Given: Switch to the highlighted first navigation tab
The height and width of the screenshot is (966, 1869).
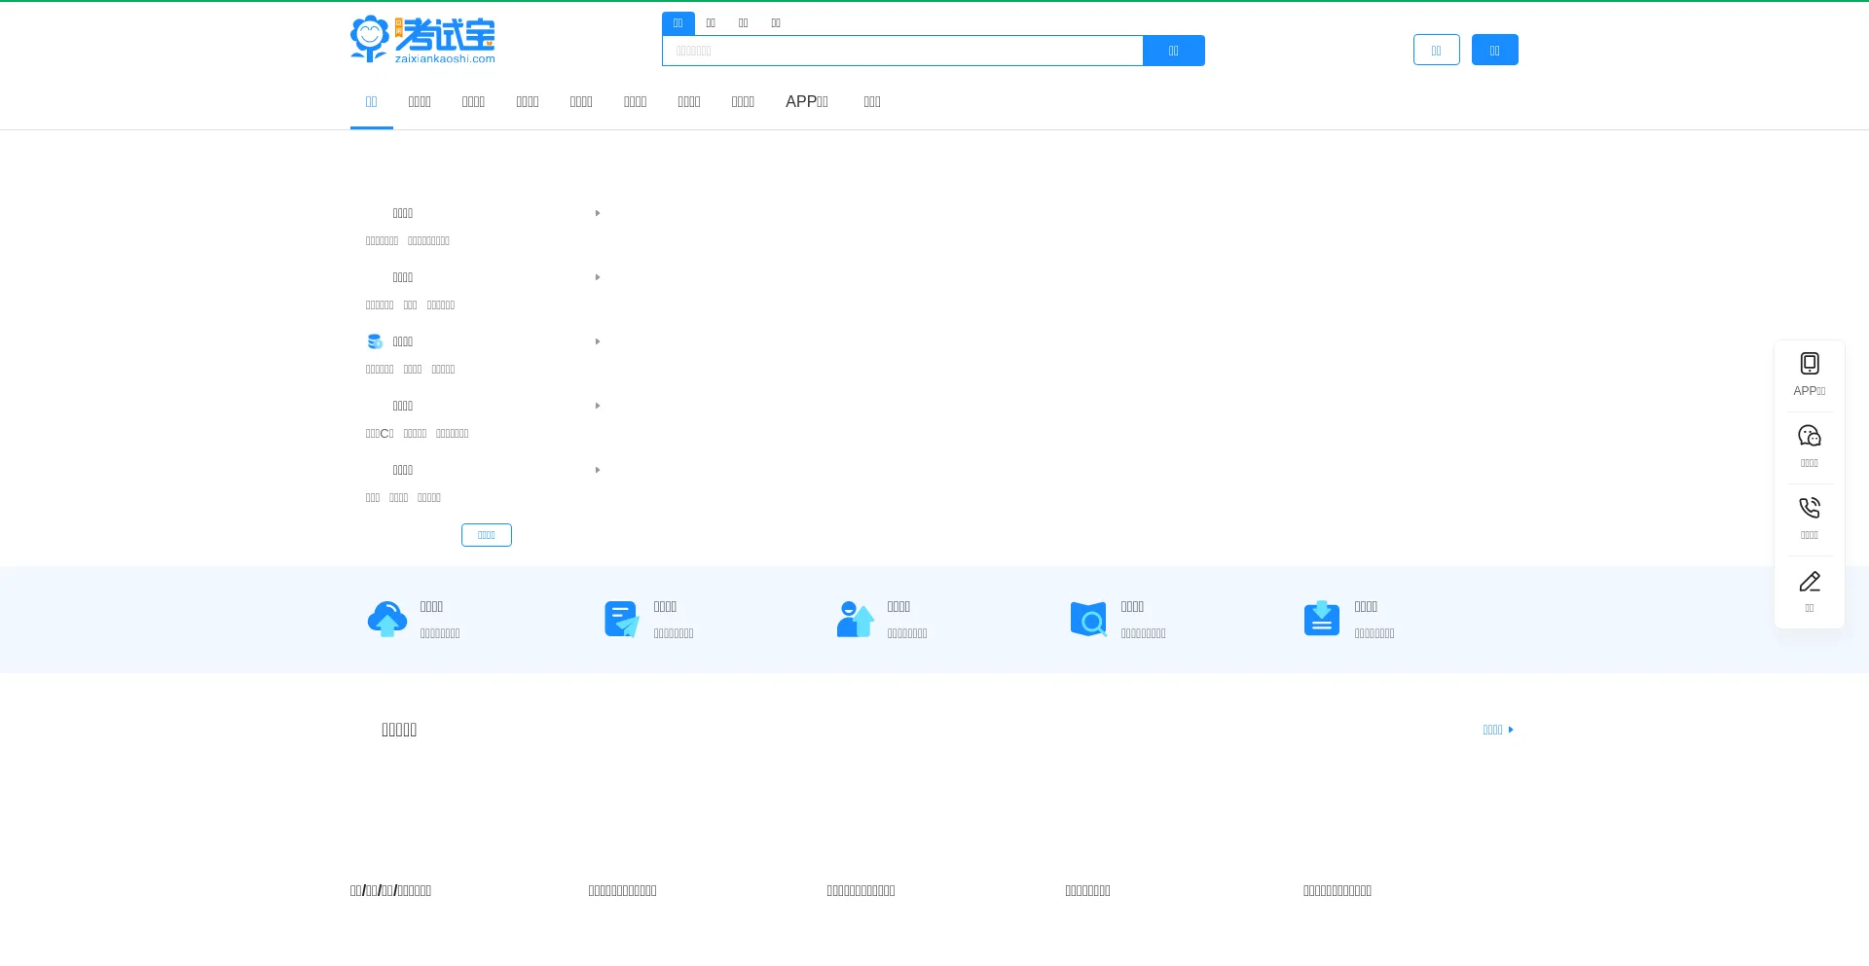Looking at the screenshot, I should point(371,101).
